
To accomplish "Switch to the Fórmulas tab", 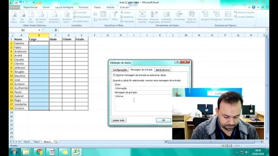I will coord(84,7).
